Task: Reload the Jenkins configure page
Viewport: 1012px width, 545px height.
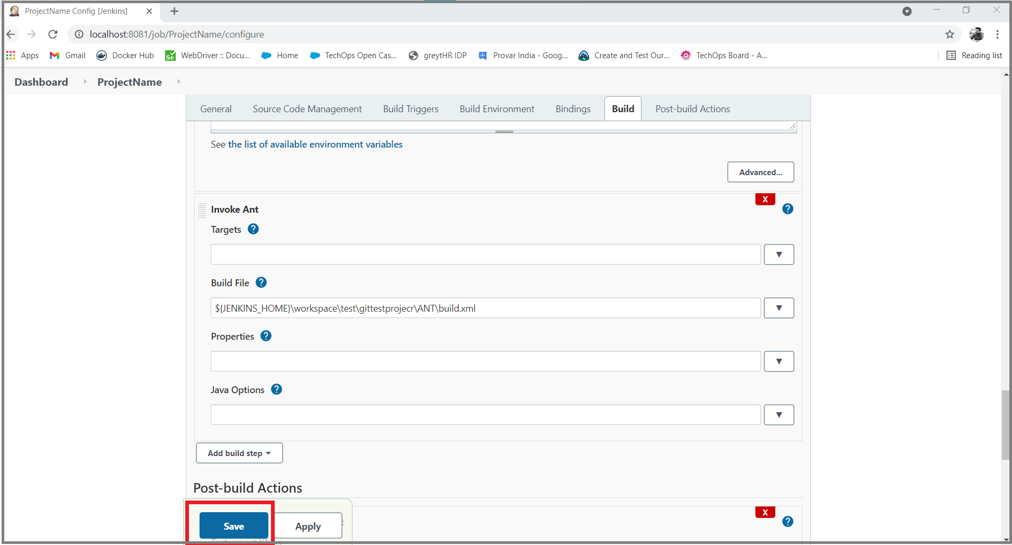Action: (52, 34)
